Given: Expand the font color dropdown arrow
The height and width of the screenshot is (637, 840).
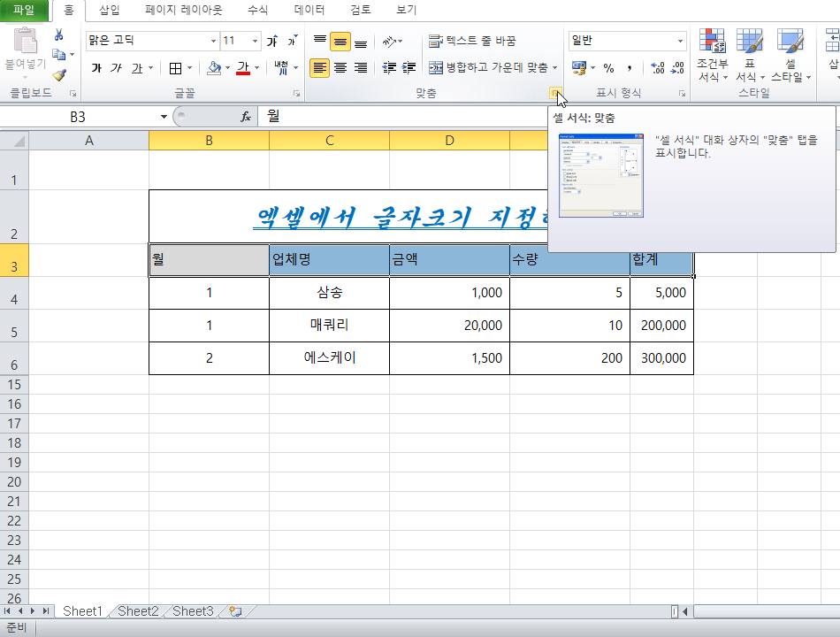Looking at the screenshot, I should point(257,68).
